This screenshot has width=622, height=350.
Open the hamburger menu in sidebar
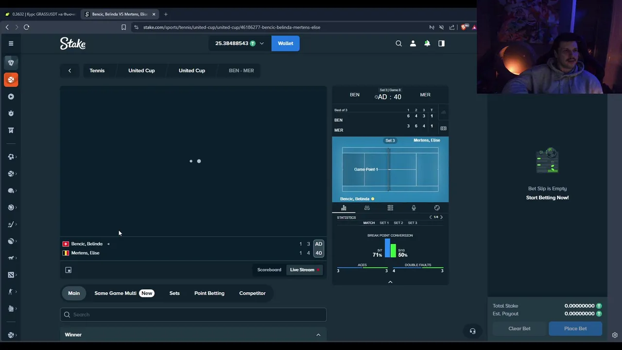(11, 43)
